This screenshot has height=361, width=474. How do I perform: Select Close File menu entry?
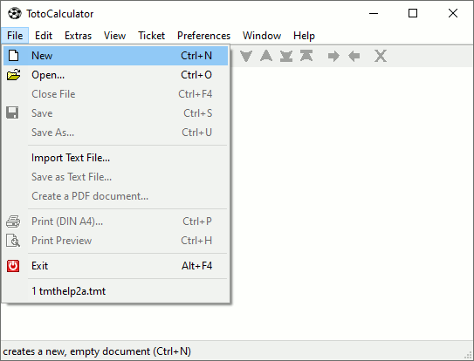115,94
